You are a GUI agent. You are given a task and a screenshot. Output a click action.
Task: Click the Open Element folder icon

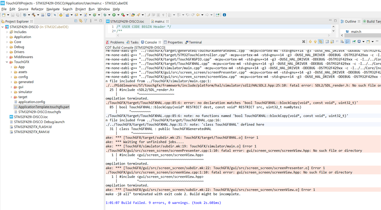click(x=133, y=15)
